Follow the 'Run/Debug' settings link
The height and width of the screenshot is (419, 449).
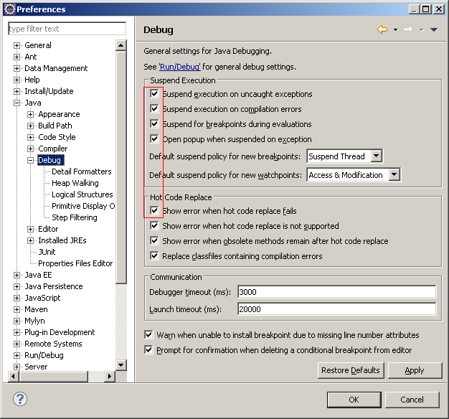click(179, 67)
